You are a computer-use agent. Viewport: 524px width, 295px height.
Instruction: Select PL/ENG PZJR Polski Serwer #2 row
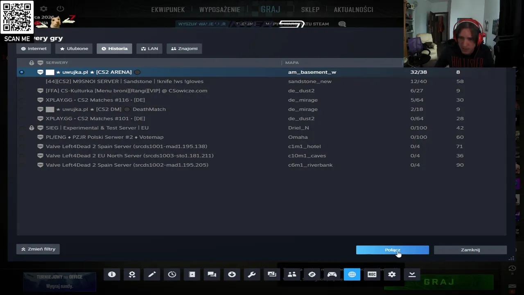261,137
